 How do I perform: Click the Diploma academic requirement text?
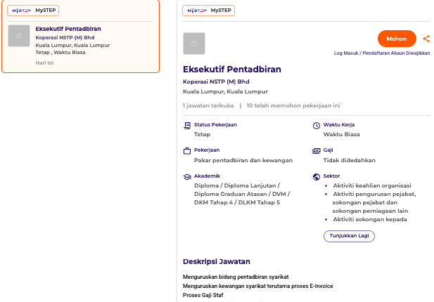tap(242, 194)
